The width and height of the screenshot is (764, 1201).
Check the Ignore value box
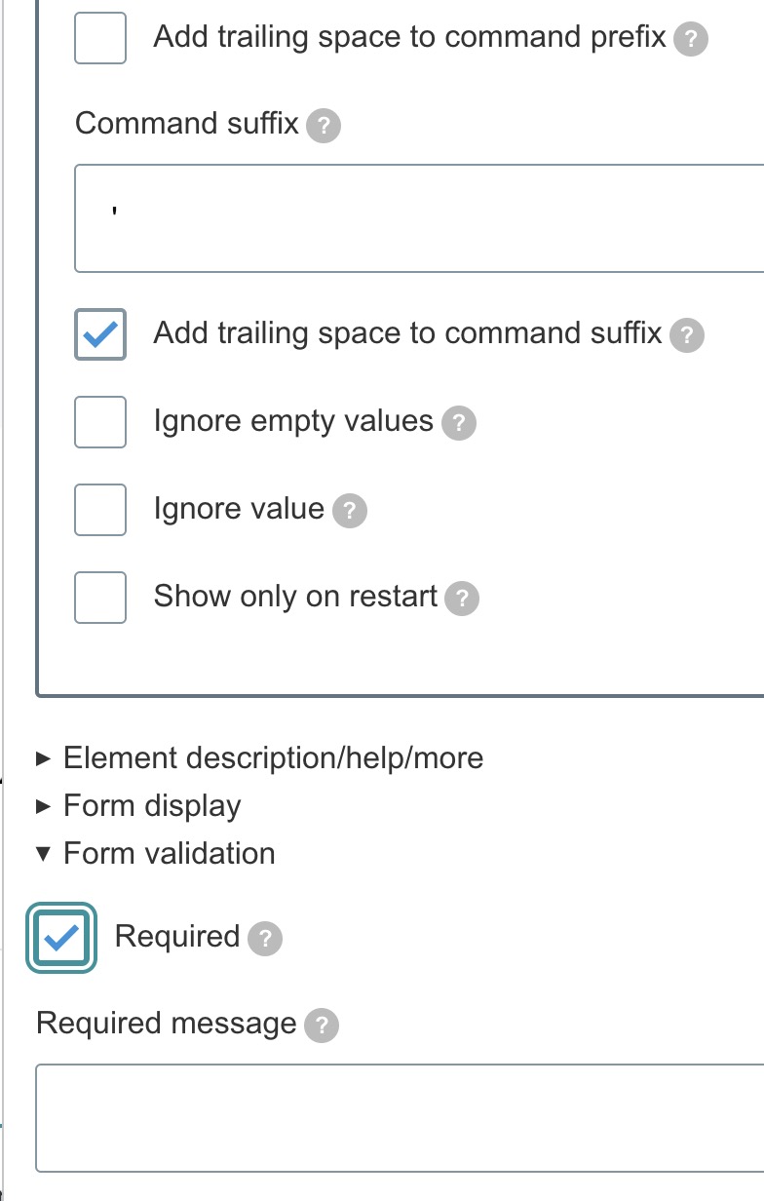tap(100, 510)
